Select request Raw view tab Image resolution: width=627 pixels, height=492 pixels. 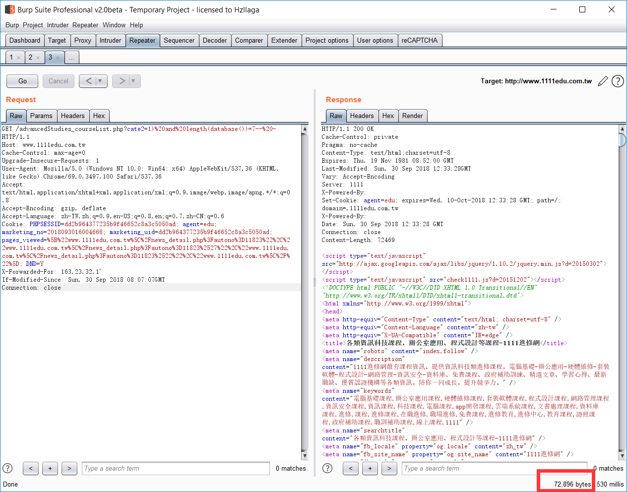pyautogui.click(x=16, y=116)
